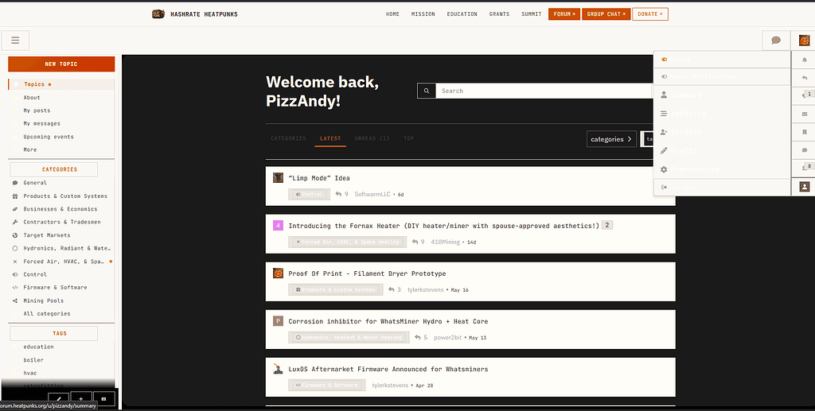Open the bookmarks tab icon
Viewport: 815px width, 411px height.
805,132
